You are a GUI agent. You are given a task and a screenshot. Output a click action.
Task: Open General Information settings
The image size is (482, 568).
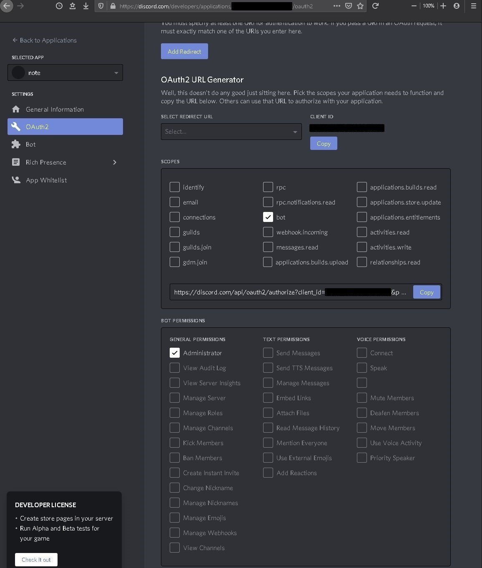coord(65,109)
